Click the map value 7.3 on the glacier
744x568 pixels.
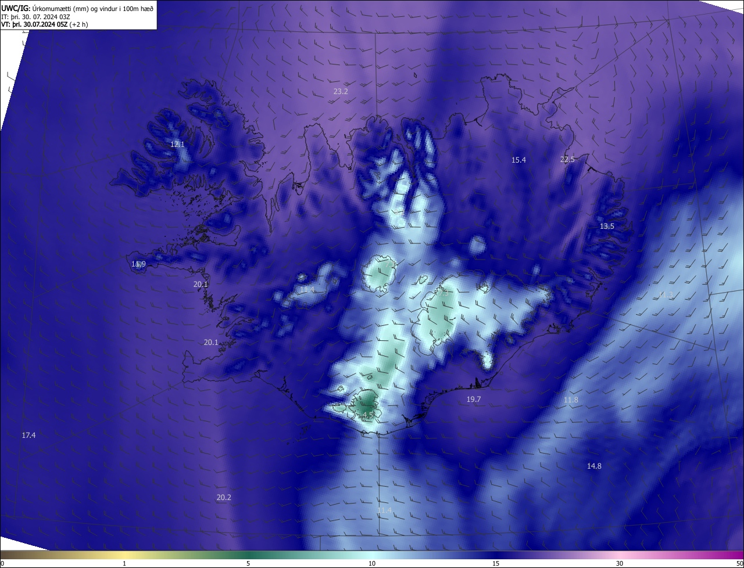(x=443, y=294)
